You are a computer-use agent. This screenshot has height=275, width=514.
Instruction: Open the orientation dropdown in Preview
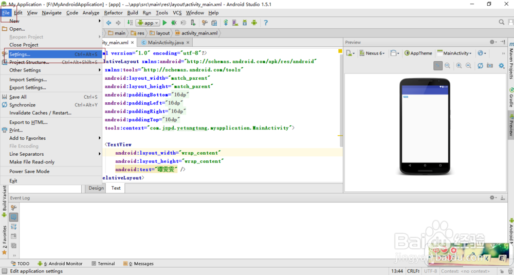pyautogui.click(x=395, y=53)
